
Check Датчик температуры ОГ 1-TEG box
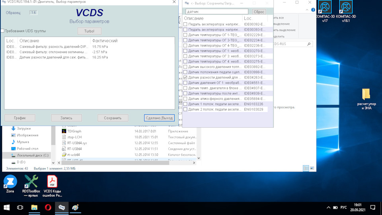[x=185, y=35]
